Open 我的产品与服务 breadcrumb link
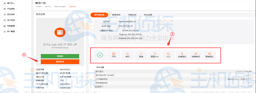This screenshot has height=93, width=256. coord(60,7)
